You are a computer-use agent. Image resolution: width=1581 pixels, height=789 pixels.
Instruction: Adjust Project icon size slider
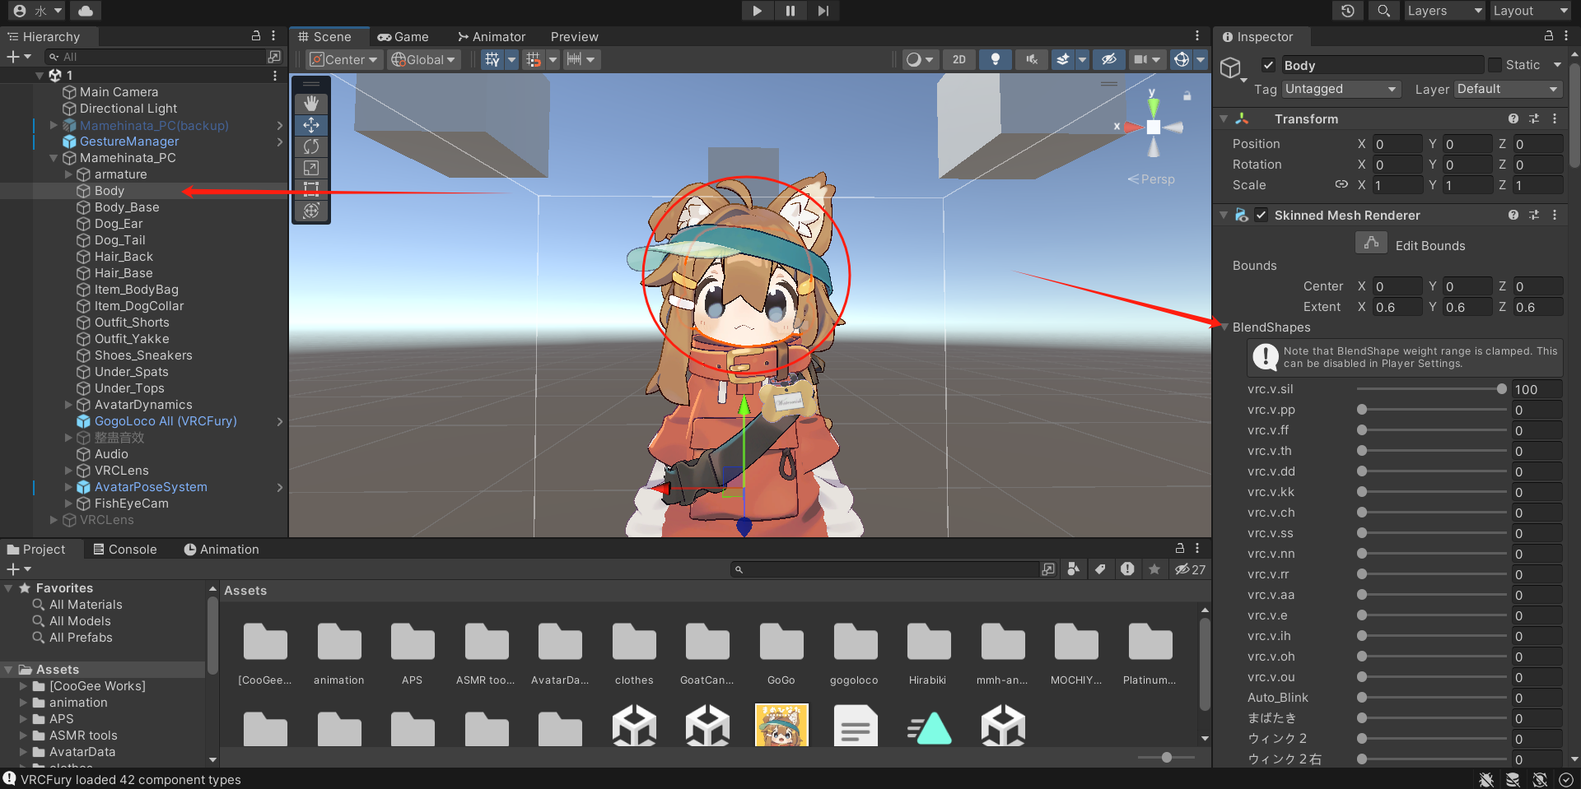click(x=1166, y=757)
